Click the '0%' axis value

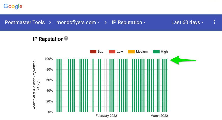pyautogui.click(x=50, y=112)
